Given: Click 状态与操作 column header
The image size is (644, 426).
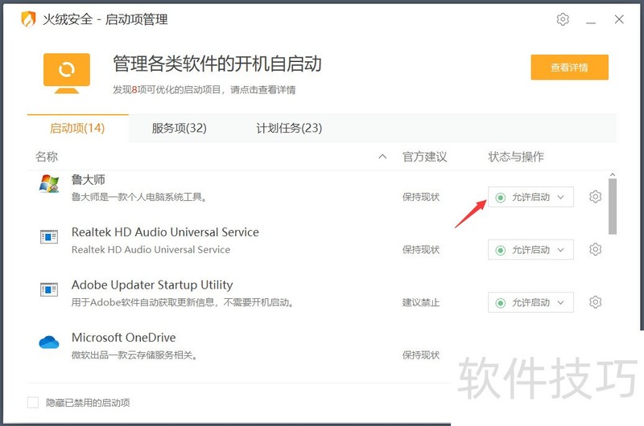Looking at the screenshot, I should (x=516, y=157).
